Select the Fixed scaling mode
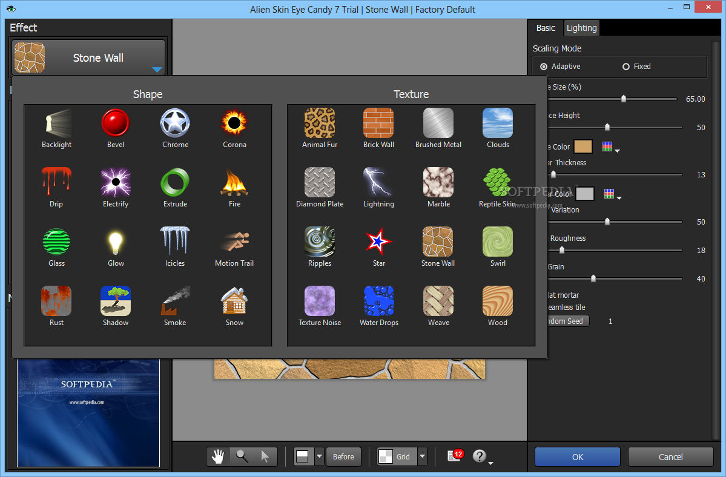 pos(636,67)
